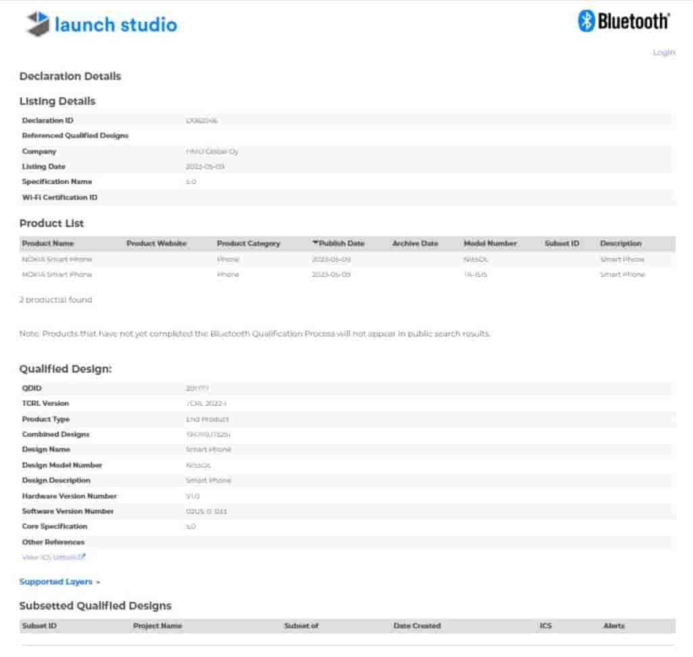693x657 pixels.
Task: Click the launch studio logo
Action: [99, 24]
